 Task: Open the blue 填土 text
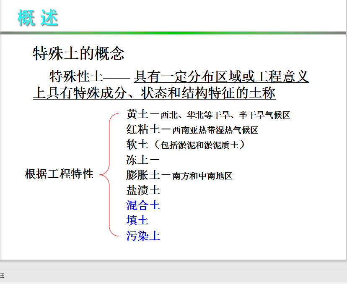pos(137,220)
